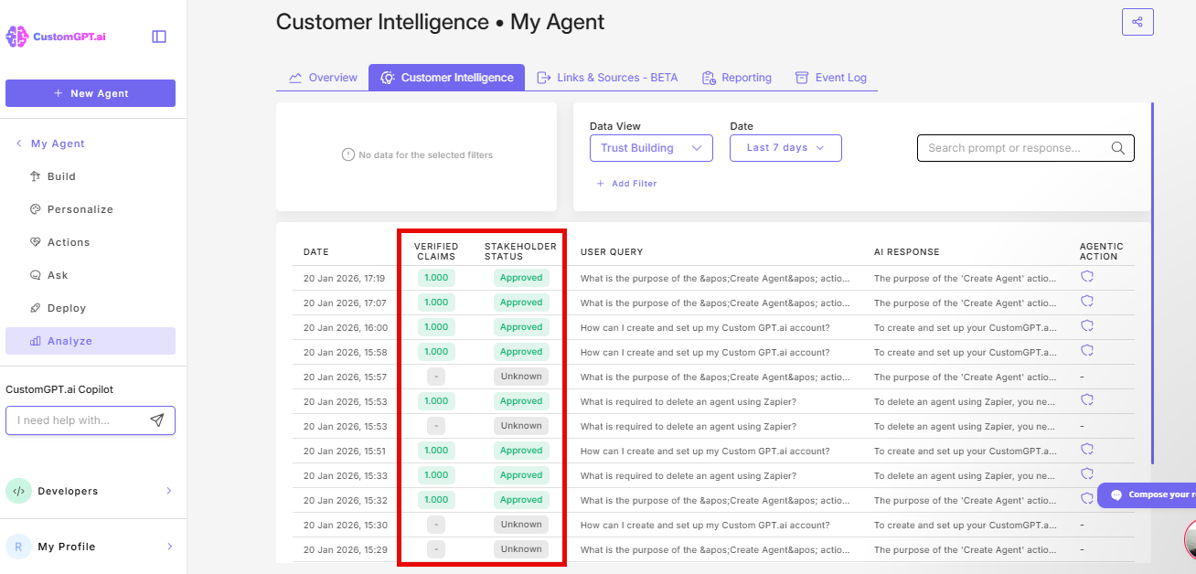Image resolution: width=1196 pixels, height=574 pixels.
Task: Open Actions in the sidebar menu
Action: click(91, 242)
